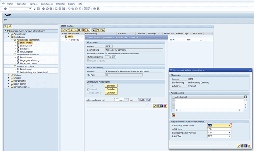Click the Help question mark icon in the toolbar
The image size is (254, 151).
(94, 9)
